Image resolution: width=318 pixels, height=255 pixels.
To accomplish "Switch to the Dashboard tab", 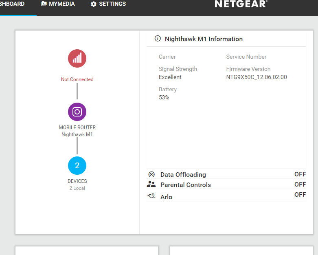I will coord(12,4).
